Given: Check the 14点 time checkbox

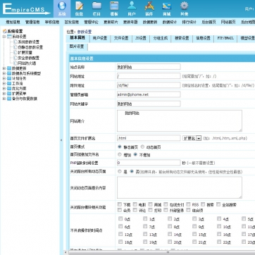Looking at the screenshot, I should click(x=170, y=234).
